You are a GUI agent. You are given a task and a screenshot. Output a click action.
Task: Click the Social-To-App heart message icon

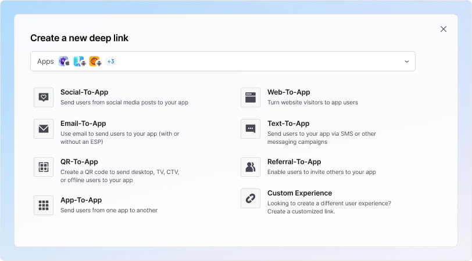[x=44, y=97]
